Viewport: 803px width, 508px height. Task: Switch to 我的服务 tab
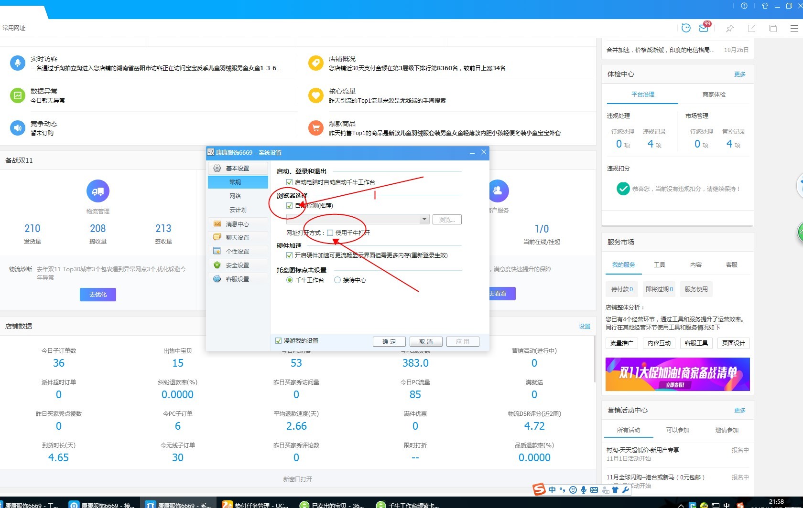(x=623, y=265)
